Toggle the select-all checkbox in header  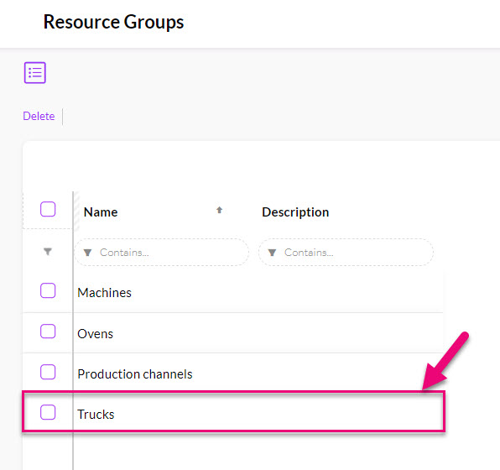48,209
